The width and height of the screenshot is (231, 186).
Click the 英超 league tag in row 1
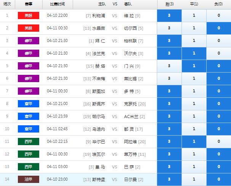tap(29, 16)
